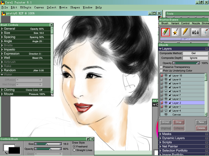Image resolution: width=209 pixels, height=156 pixels.
Task: Dock the Controls:Brush palette icon
Action: [x=88, y=139]
